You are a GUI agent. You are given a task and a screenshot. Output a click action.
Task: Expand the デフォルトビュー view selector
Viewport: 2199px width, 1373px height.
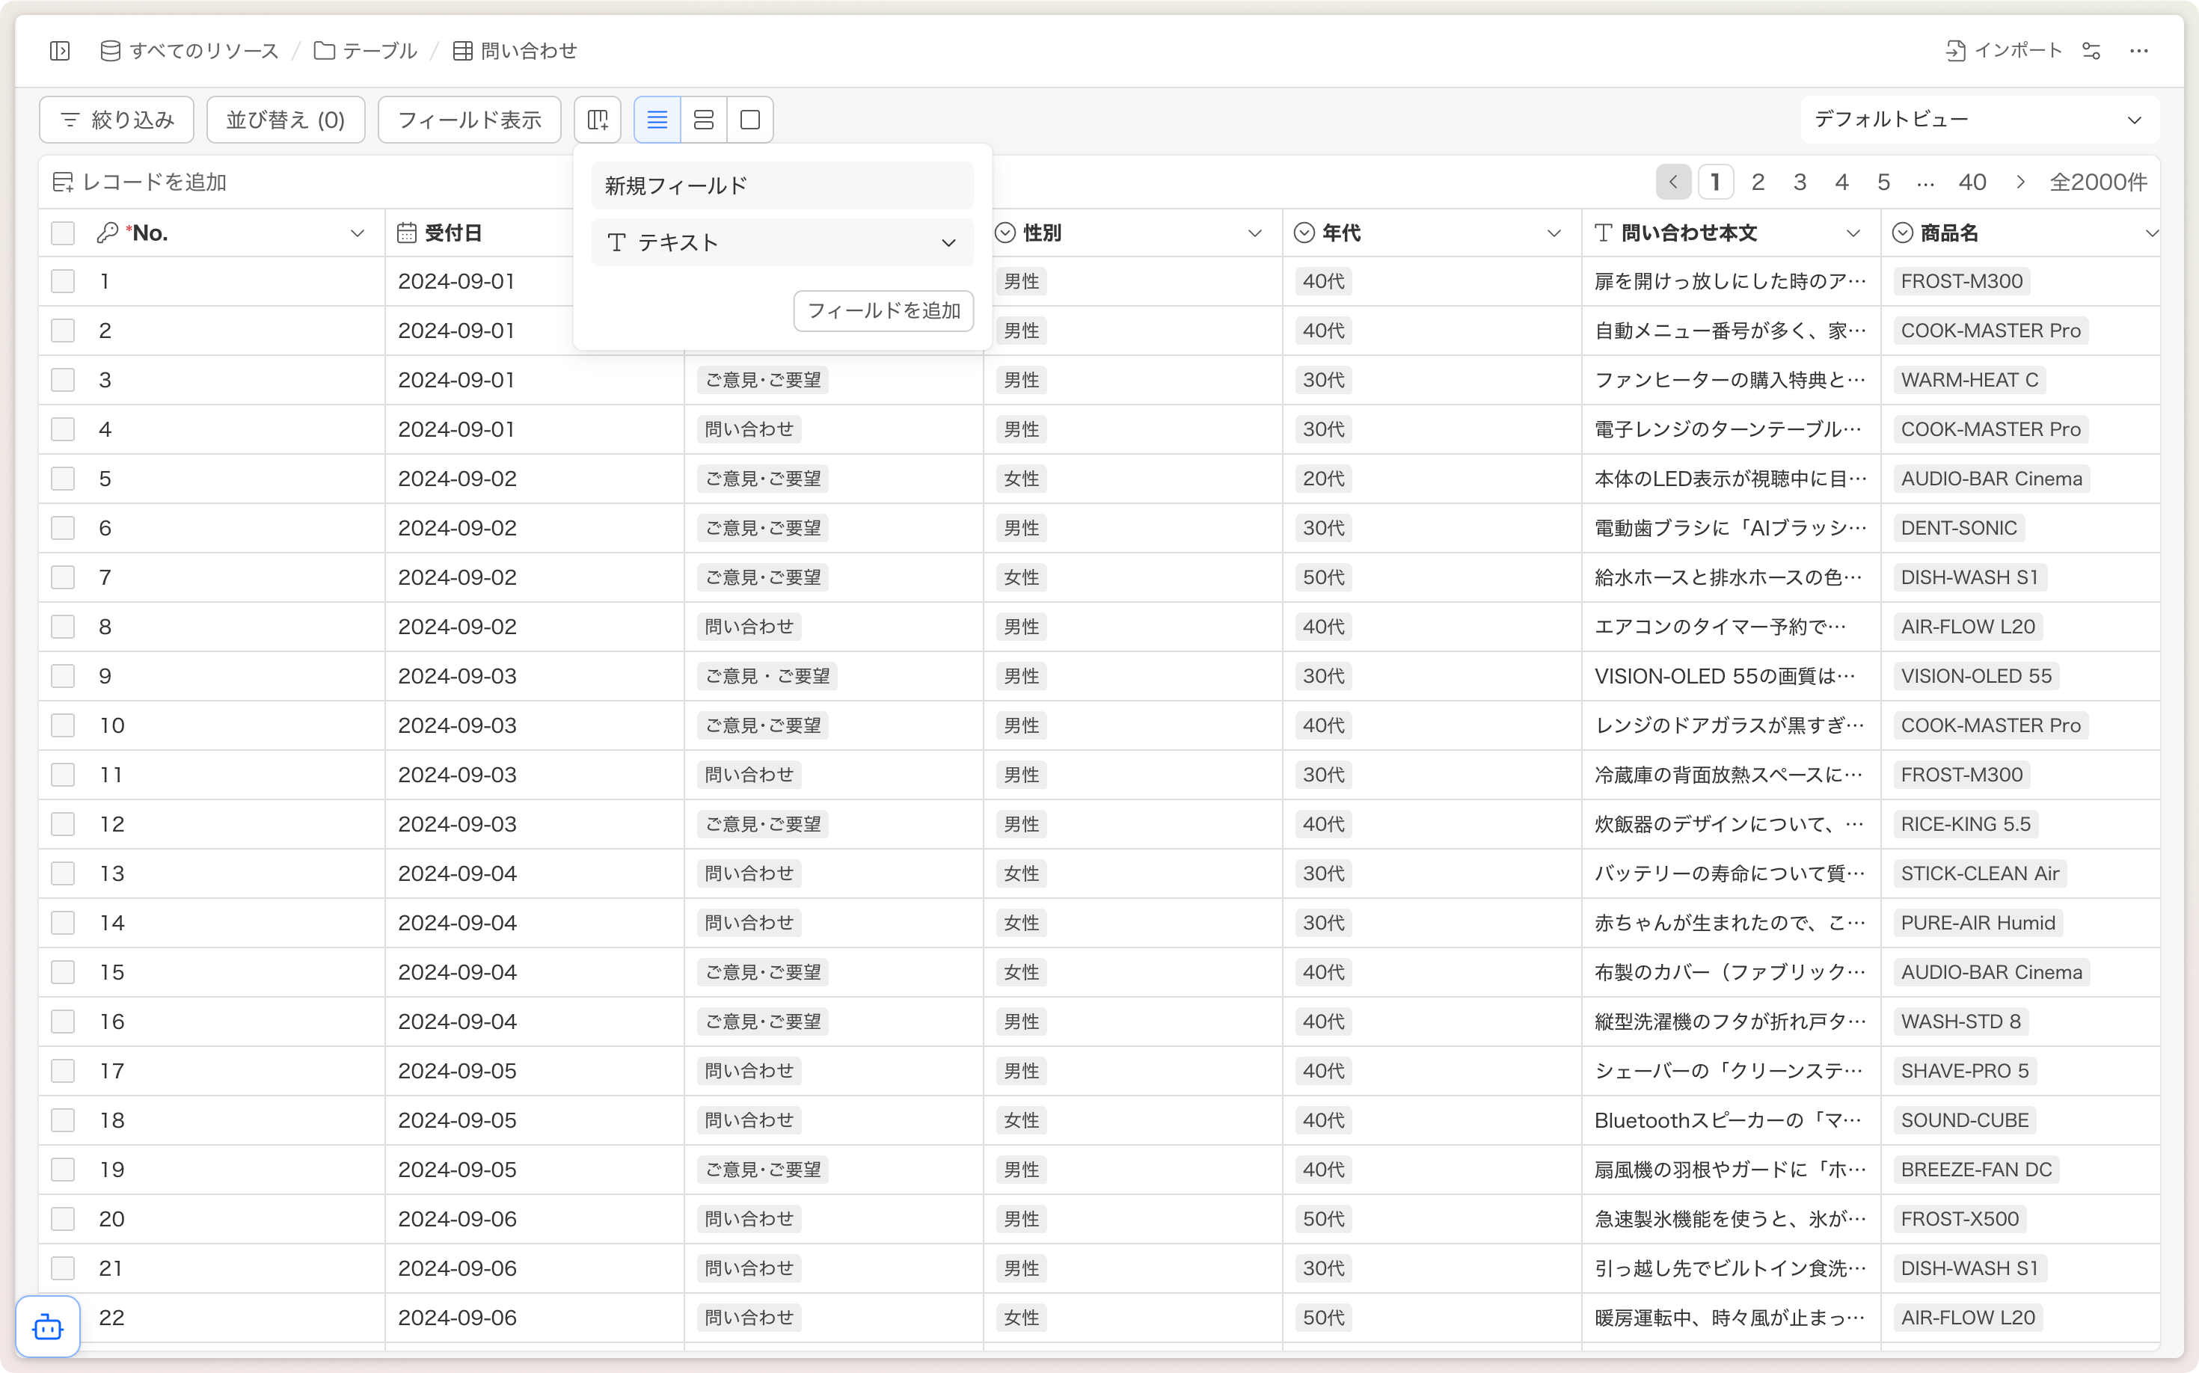click(x=1978, y=120)
